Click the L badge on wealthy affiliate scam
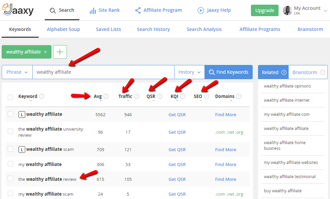Image resolution: width=330 pixels, height=199 pixels. pos(22,149)
